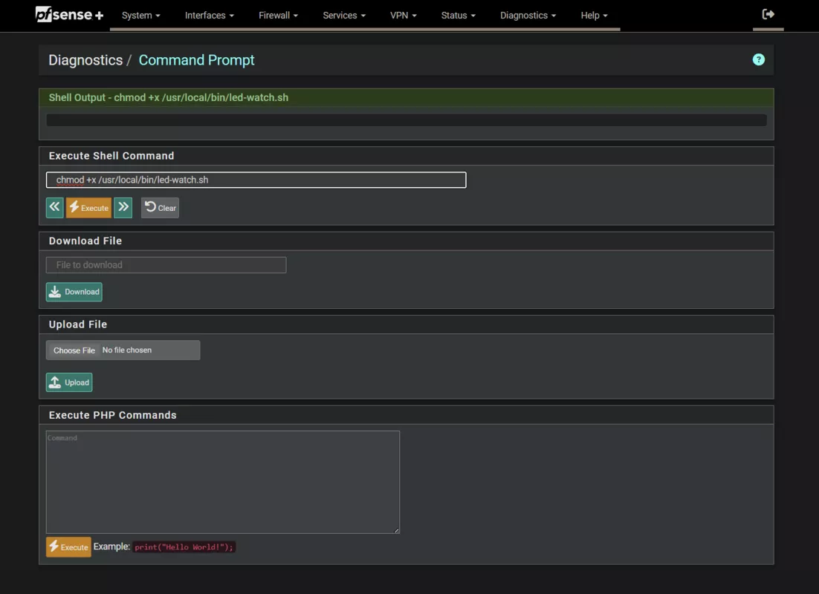Screen dimensions: 819x594
Task: Click the shell output progress bar
Action: pos(407,119)
